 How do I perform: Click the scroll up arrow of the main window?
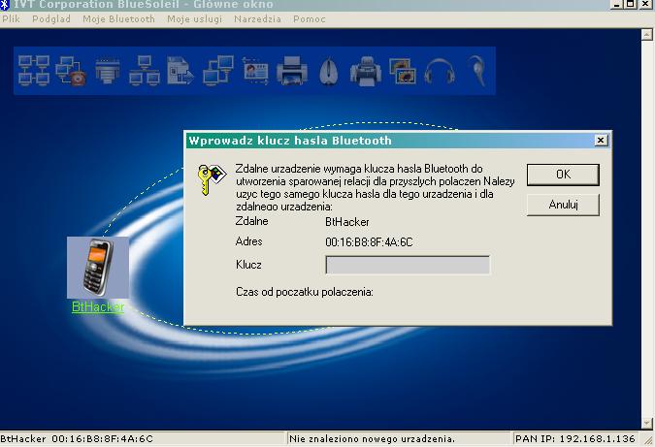point(646,34)
